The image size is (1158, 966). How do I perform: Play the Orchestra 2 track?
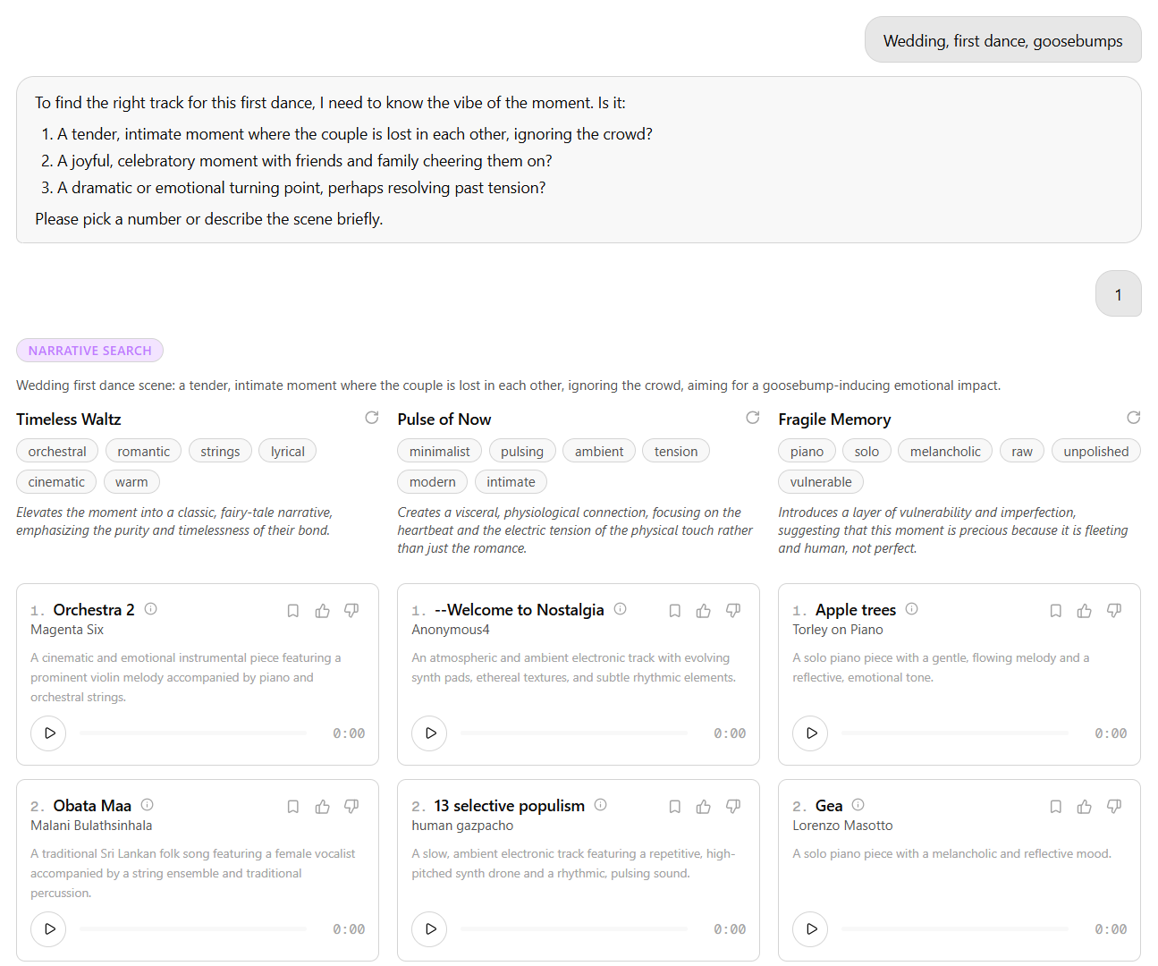[x=49, y=733]
